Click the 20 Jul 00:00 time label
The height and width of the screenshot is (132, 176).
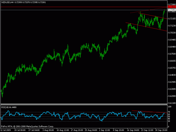tap(20, 130)
